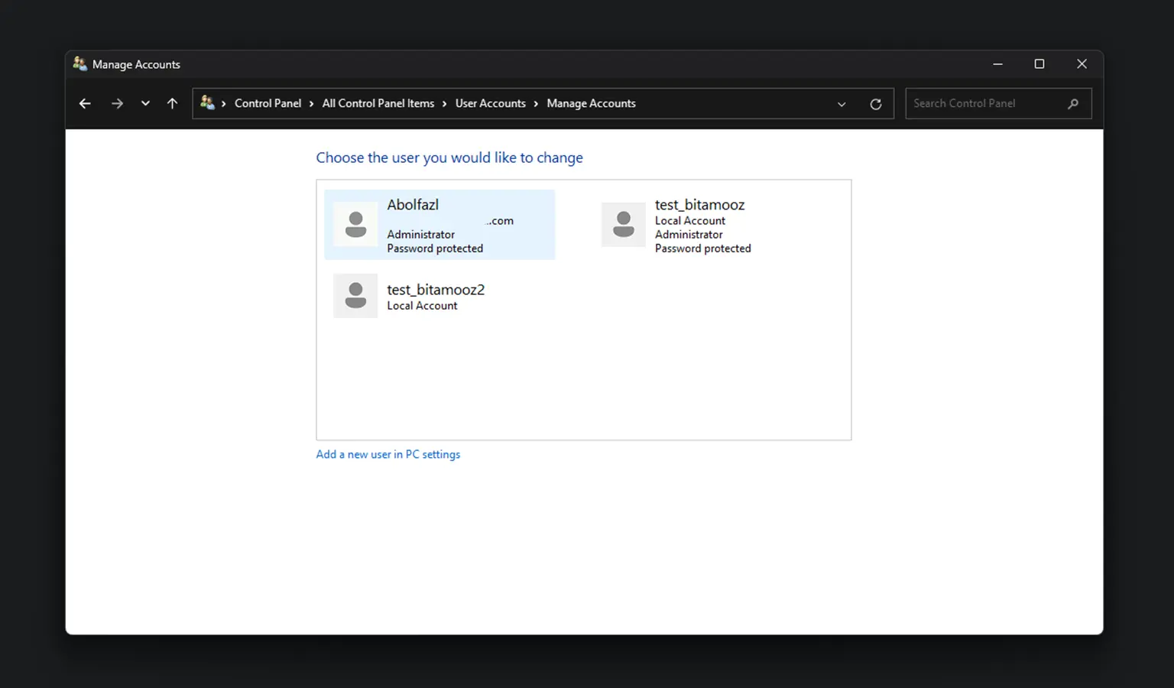Open the test_bitamooz account avatar
The width and height of the screenshot is (1174, 688).
tap(624, 225)
